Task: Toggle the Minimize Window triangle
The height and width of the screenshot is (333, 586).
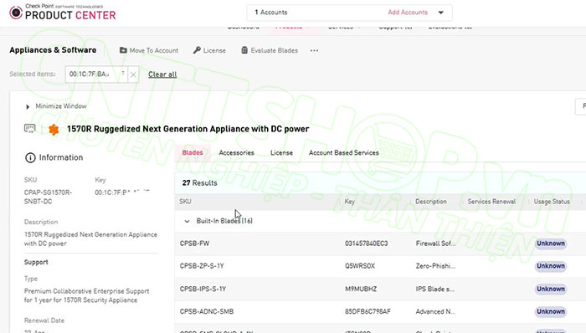Action: pyautogui.click(x=28, y=107)
